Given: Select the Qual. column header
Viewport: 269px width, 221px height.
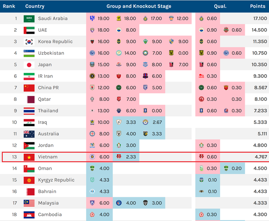Looking at the screenshot, I should [220, 6].
